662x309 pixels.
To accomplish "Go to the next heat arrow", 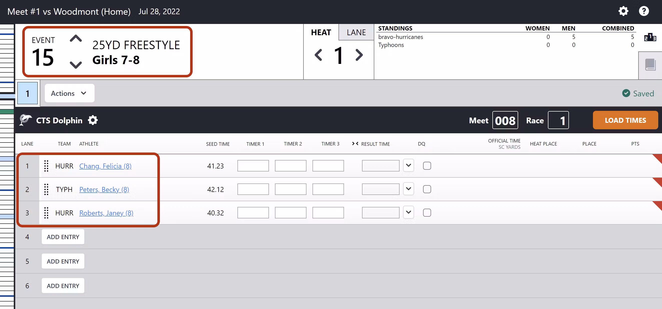I will click(x=359, y=55).
